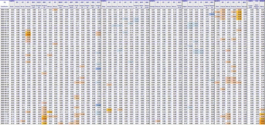Viewport: 265px width, 125px height.
Task: Click the 2025-01-06 date row label
Action: [5, 21]
